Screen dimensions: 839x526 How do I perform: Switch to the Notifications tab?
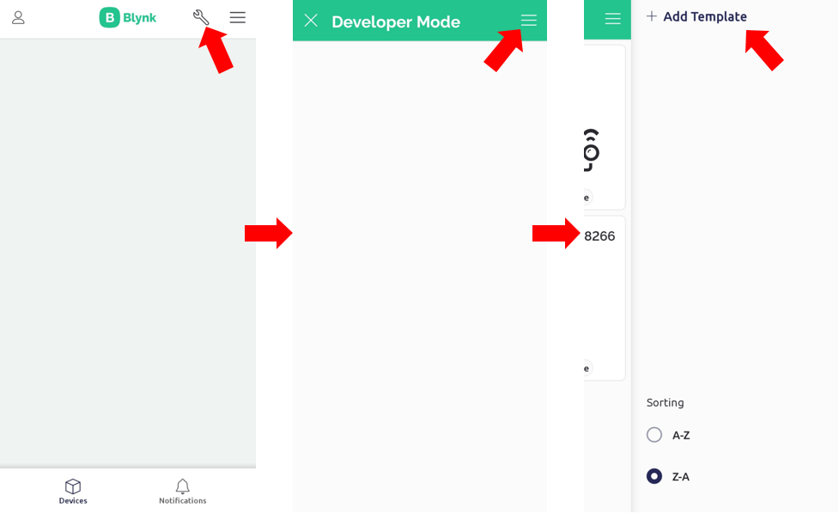(x=182, y=491)
